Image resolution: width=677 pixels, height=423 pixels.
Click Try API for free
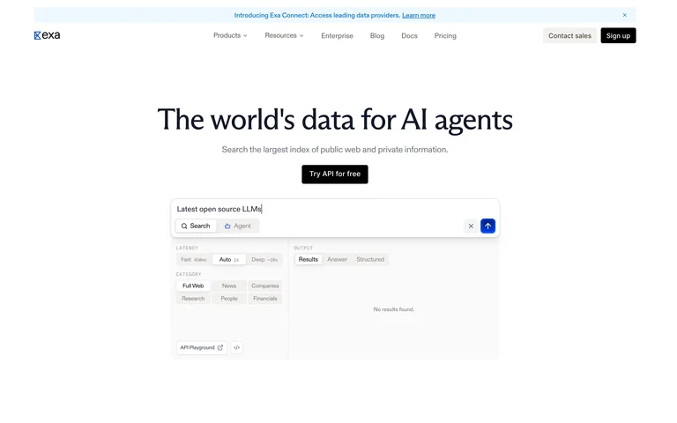point(335,174)
